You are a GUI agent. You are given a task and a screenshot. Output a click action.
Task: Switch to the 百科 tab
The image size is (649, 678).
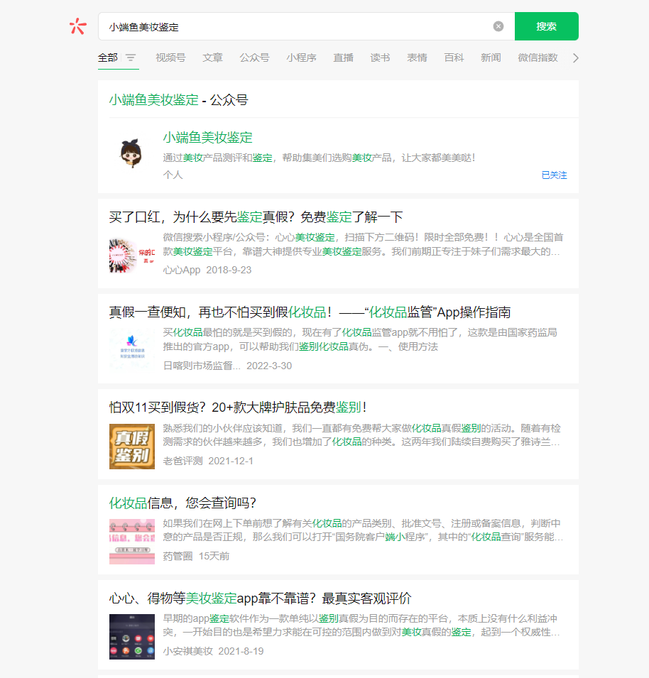pos(454,58)
